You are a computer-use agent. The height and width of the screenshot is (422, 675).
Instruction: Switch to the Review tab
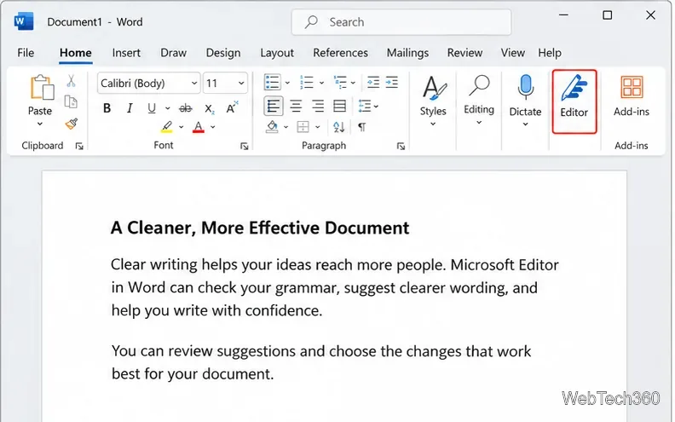[x=465, y=53]
